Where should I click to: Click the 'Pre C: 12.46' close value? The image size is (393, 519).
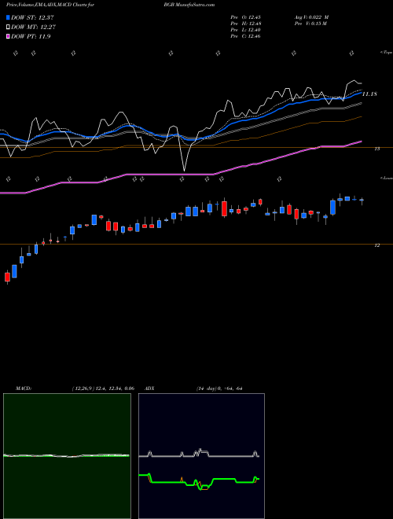[x=245, y=36]
